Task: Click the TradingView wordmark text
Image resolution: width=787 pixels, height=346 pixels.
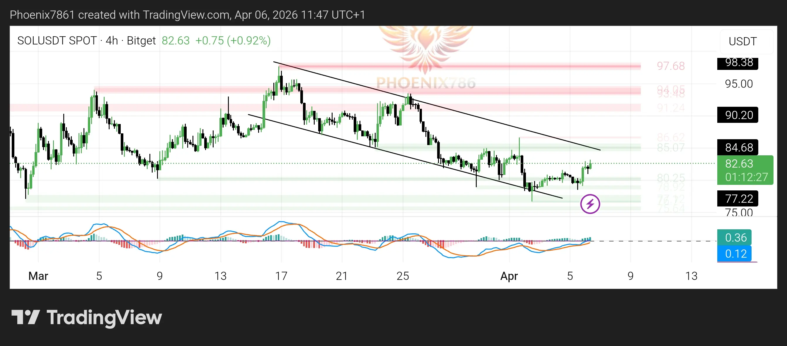Action: click(104, 317)
